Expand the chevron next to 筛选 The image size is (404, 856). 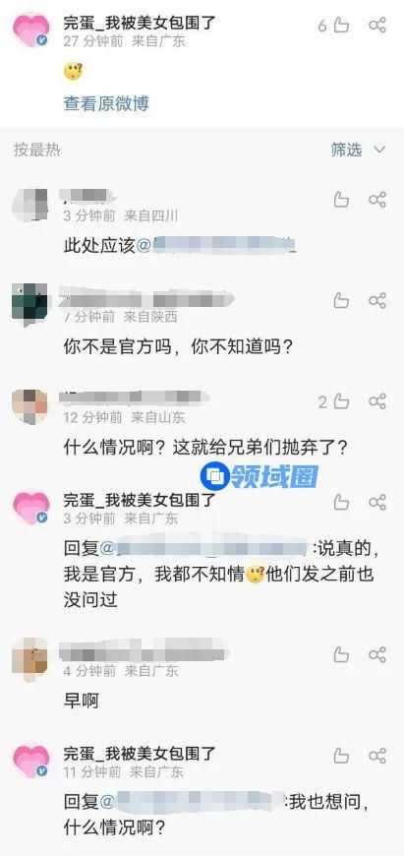pos(379,149)
